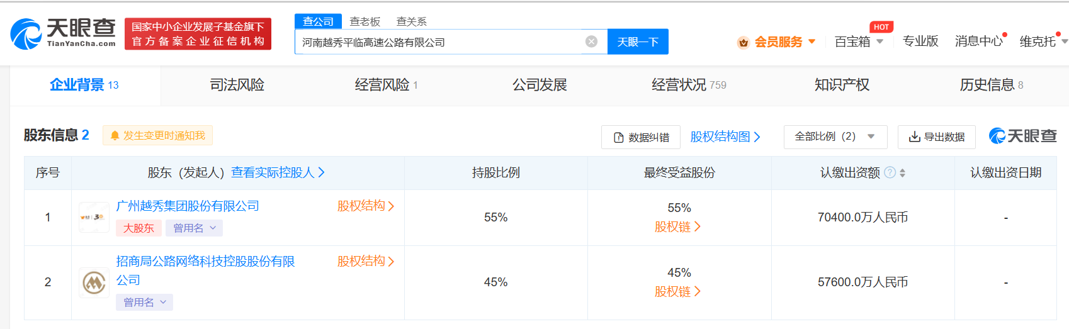Click the HOT badge above 百宝箱
Image resolution: width=1069 pixels, height=329 pixels.
pyautogui.click(x=881, y=27)
